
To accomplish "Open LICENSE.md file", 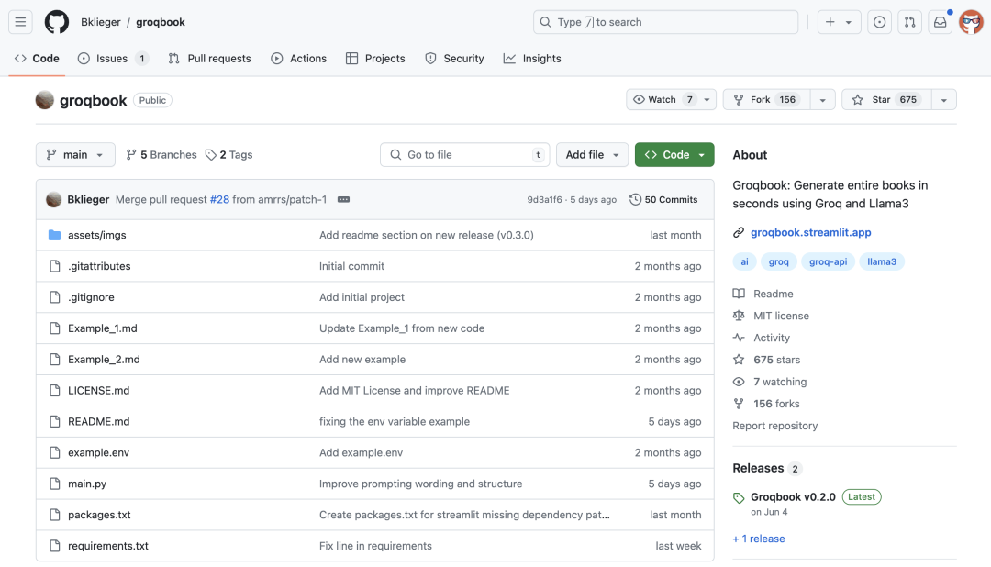I will click(98, 391).
